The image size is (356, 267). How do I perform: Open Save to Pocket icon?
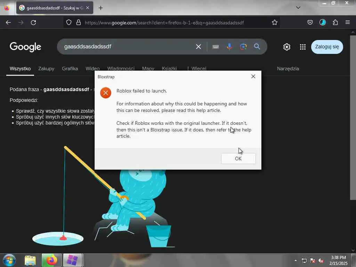[310, 22]
